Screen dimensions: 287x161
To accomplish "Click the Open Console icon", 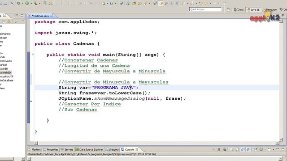I will (x=269, y=149).
